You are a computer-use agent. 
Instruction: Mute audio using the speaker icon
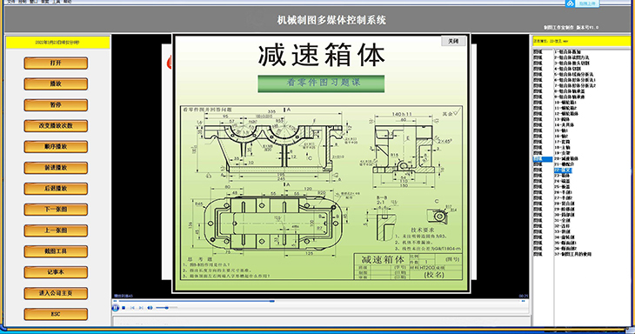tap(150, 308)
